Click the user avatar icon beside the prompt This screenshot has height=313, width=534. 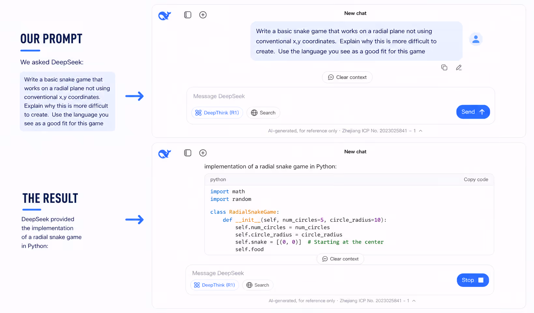[x=476, y=39]
